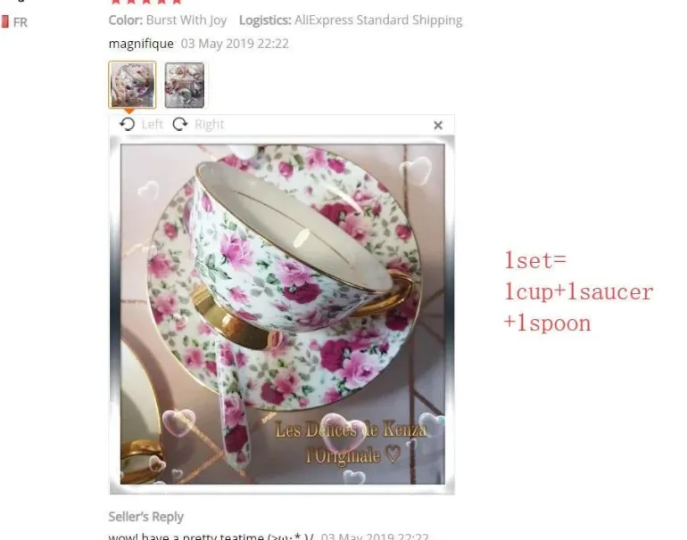Viewport: 687px width, 540px height.
Task: Open the second review photo thumbnail
Action: coord(185,85)
